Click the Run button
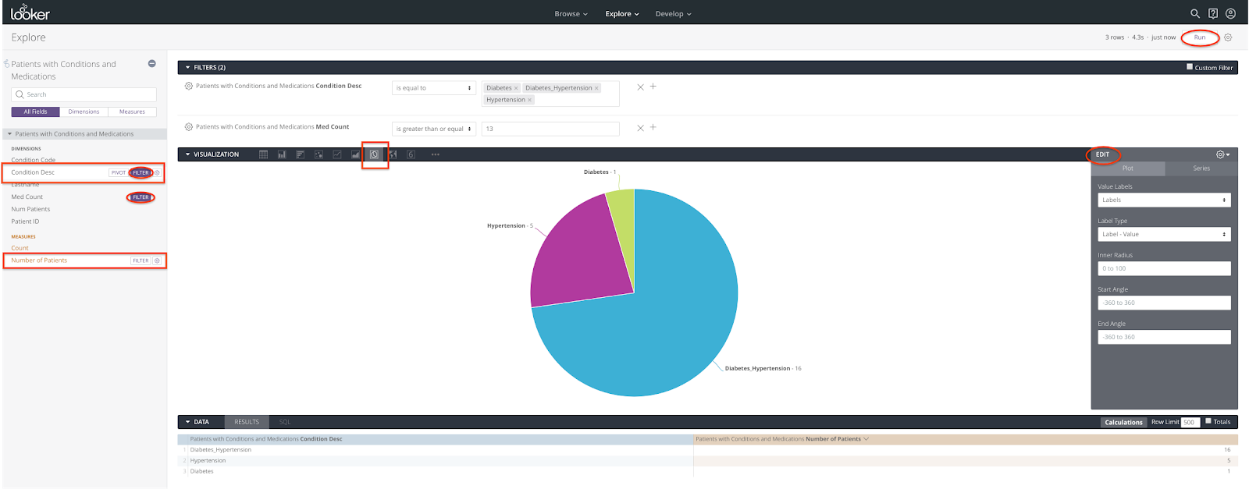 (1200, 37)
